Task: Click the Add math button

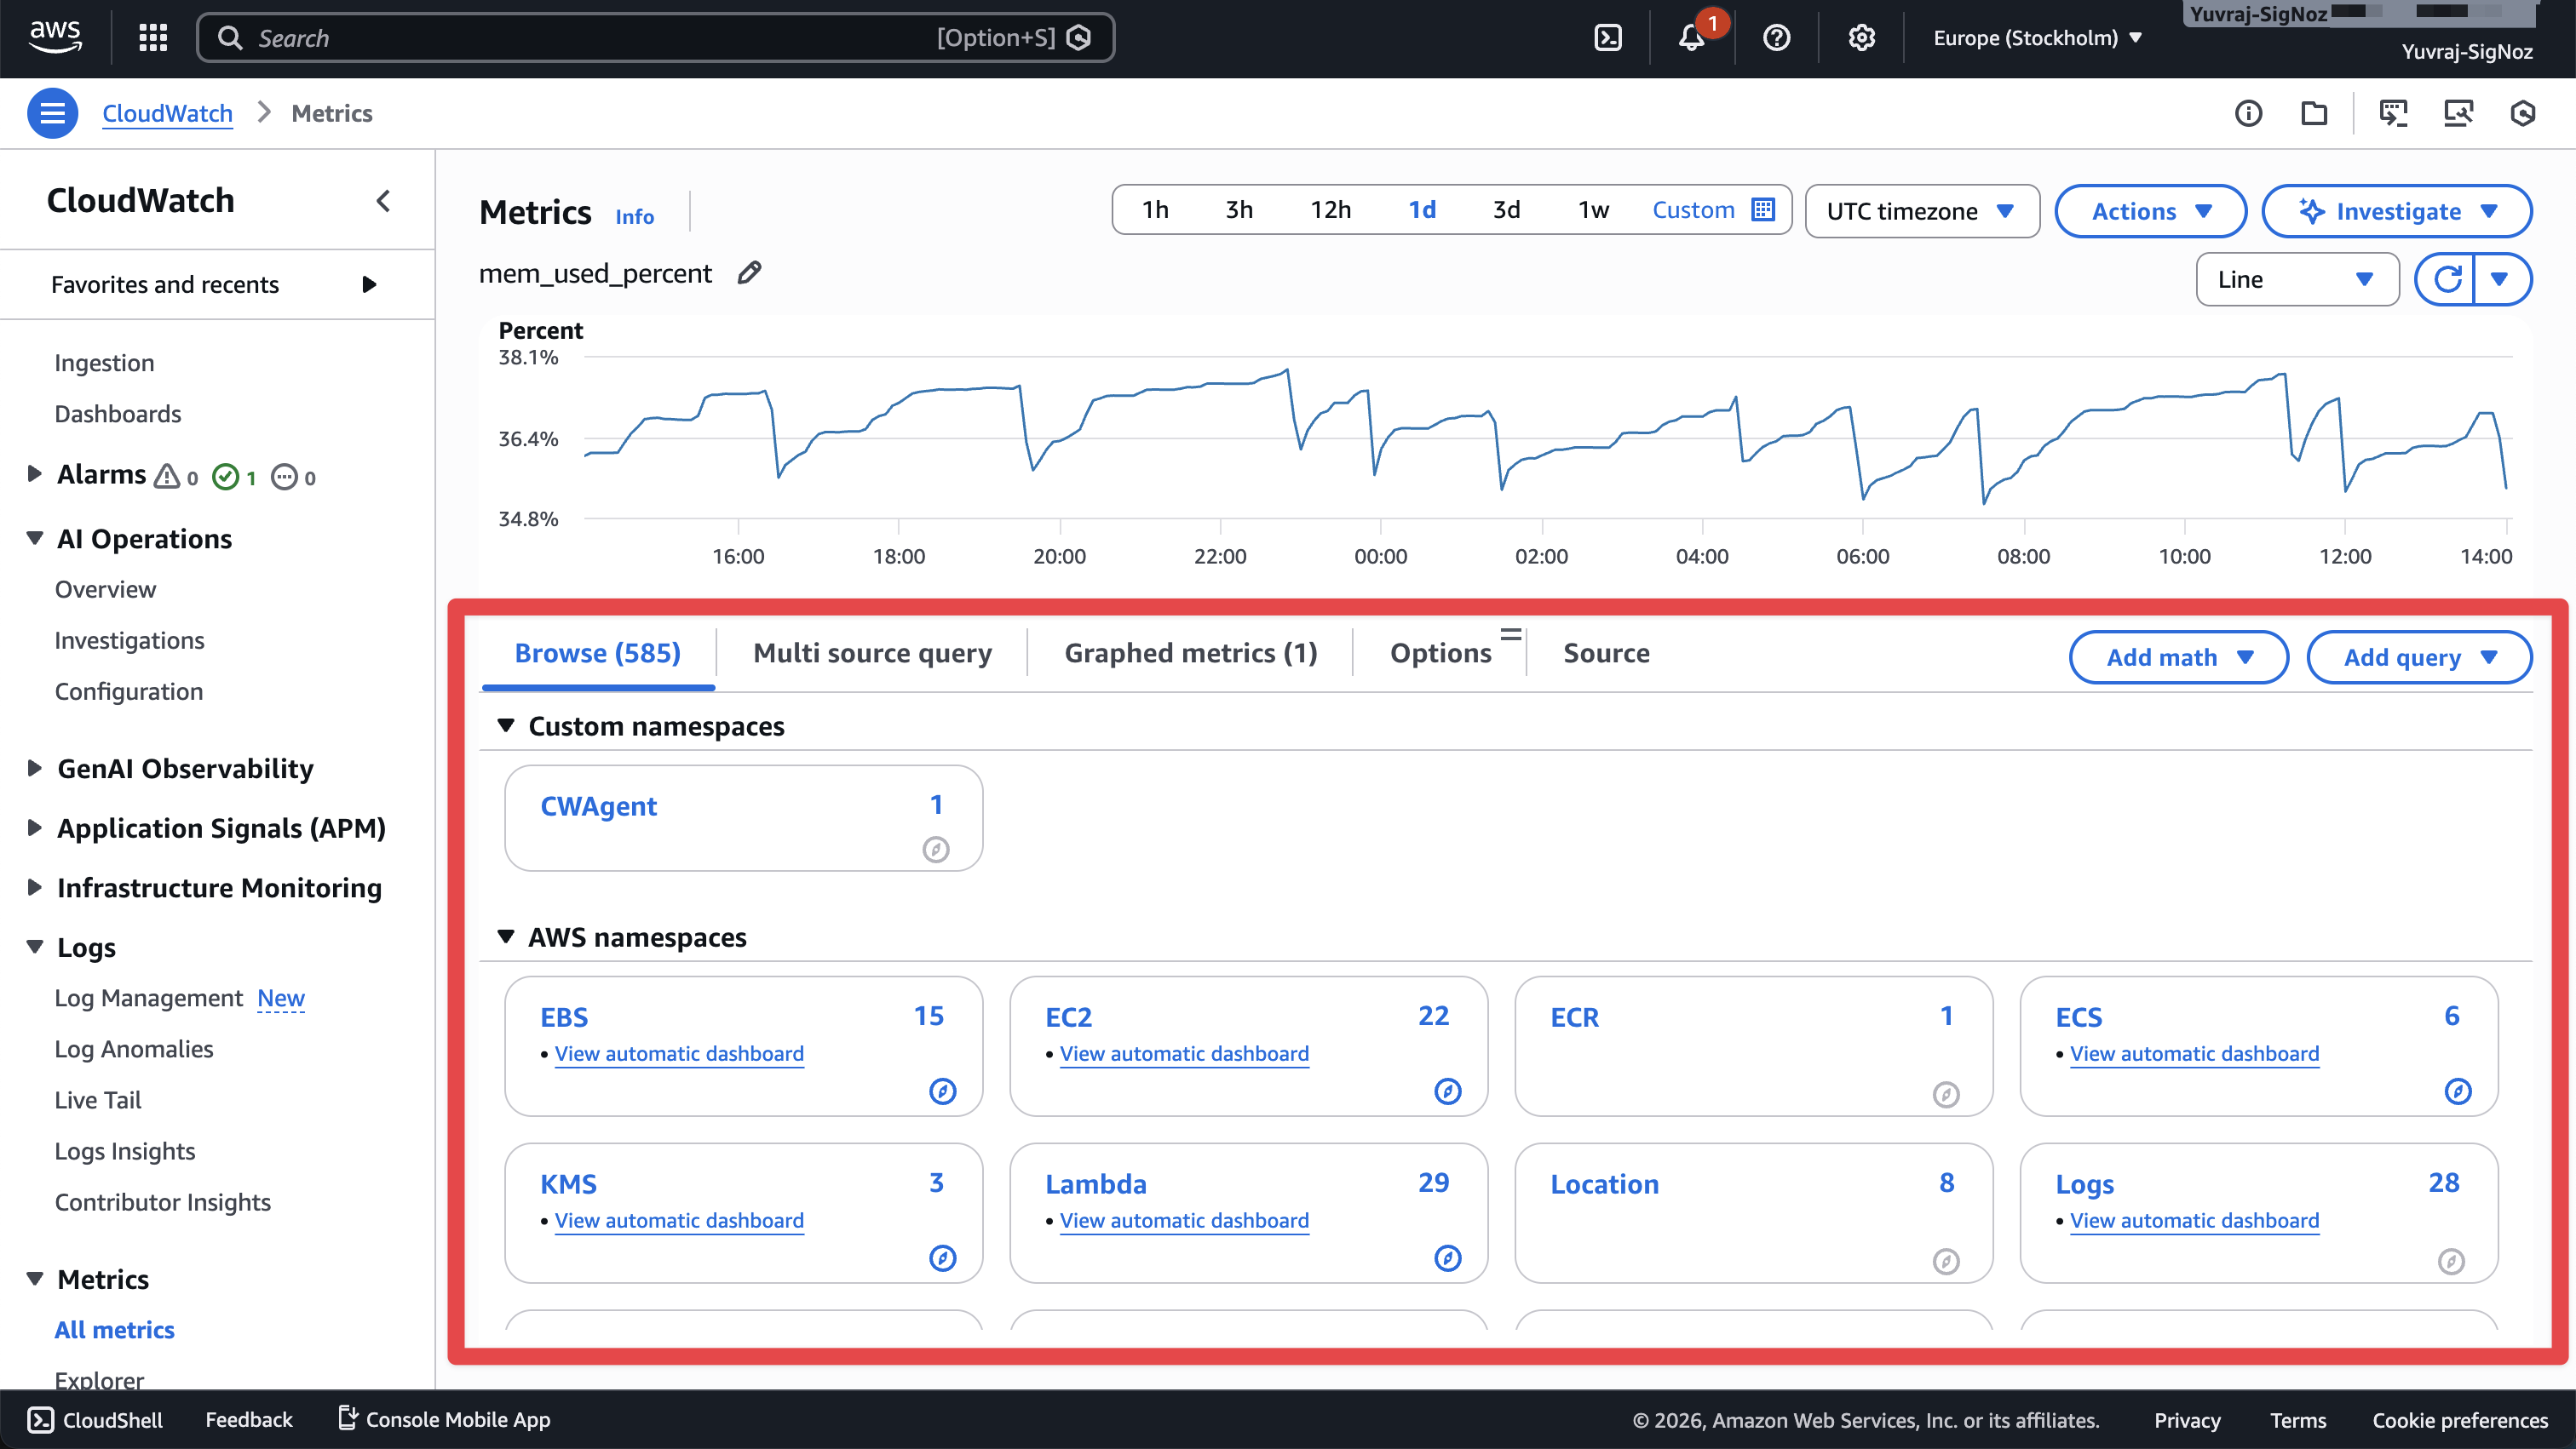Action: click(2178, 656)
